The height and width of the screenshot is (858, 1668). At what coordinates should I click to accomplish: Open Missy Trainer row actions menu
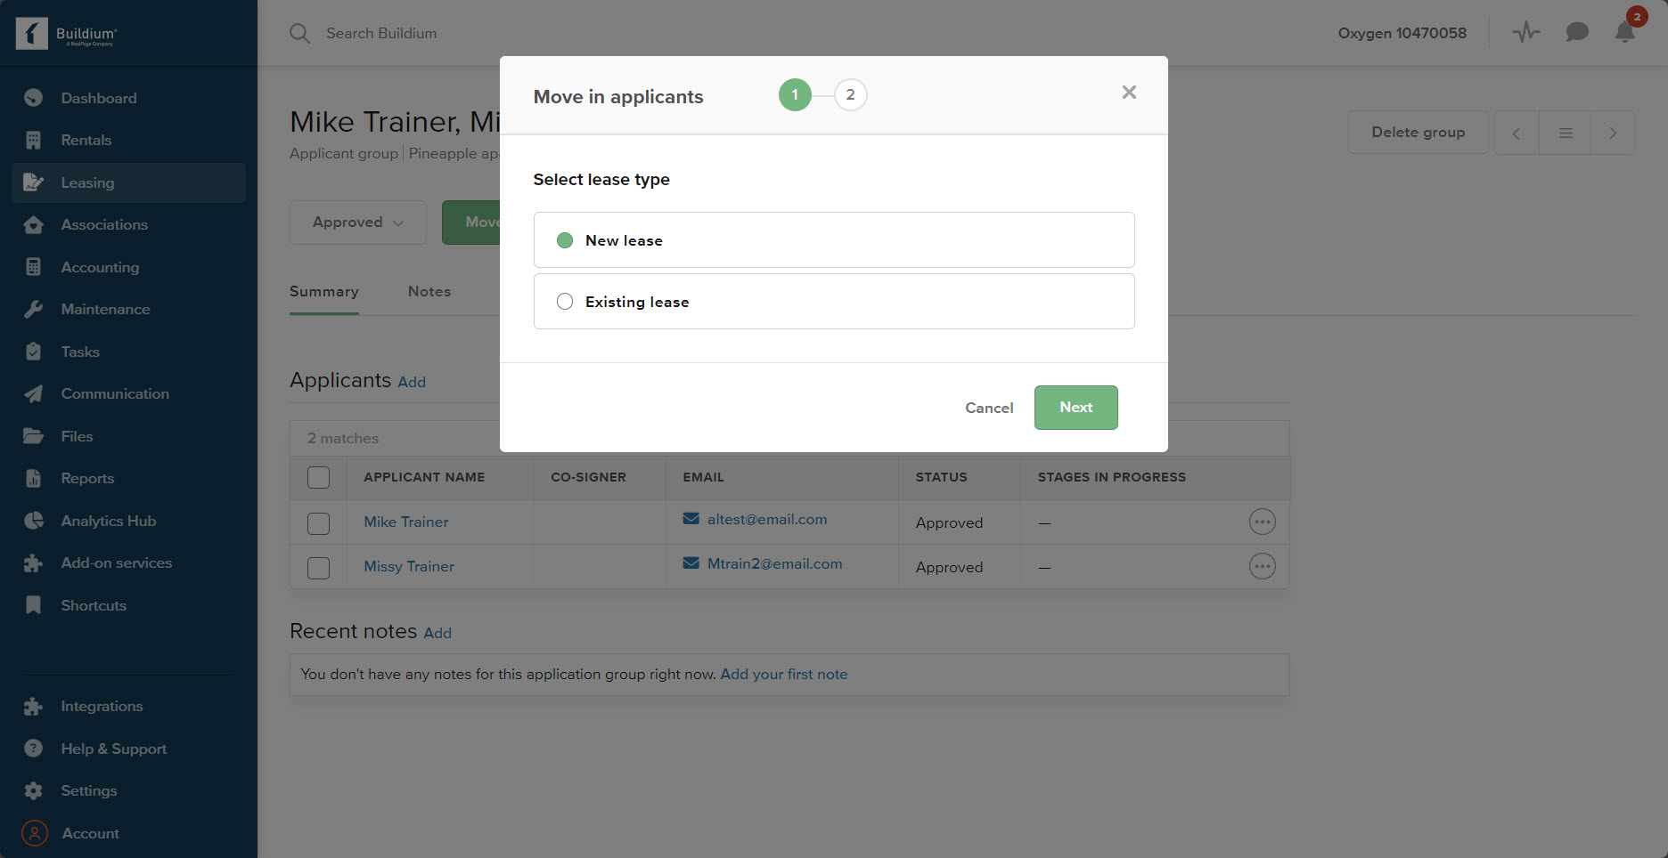(x=1263, y=566)
